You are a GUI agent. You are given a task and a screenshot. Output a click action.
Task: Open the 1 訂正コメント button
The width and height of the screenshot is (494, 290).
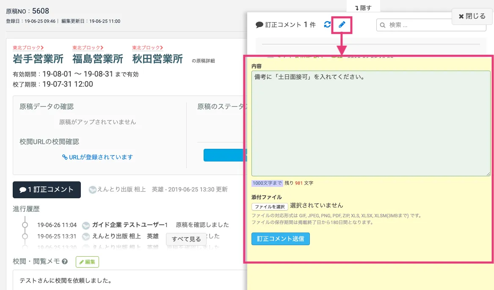tap(47, 190)
